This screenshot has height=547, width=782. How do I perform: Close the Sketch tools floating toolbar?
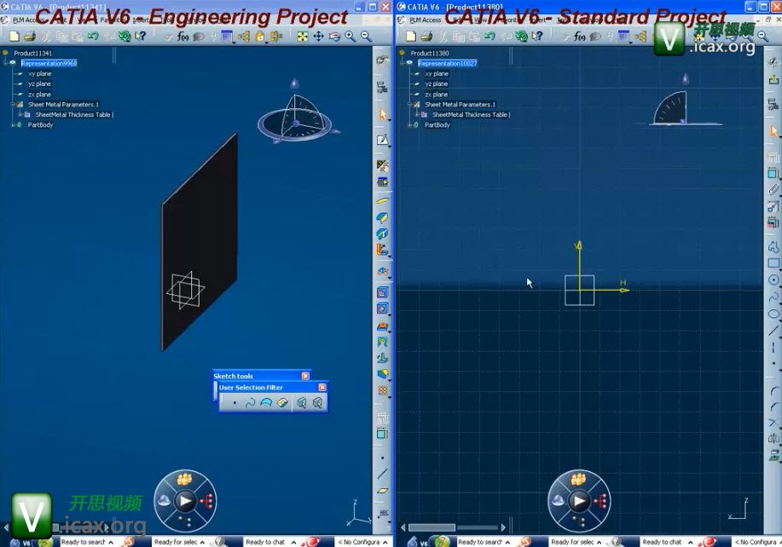tap(305, 376)
